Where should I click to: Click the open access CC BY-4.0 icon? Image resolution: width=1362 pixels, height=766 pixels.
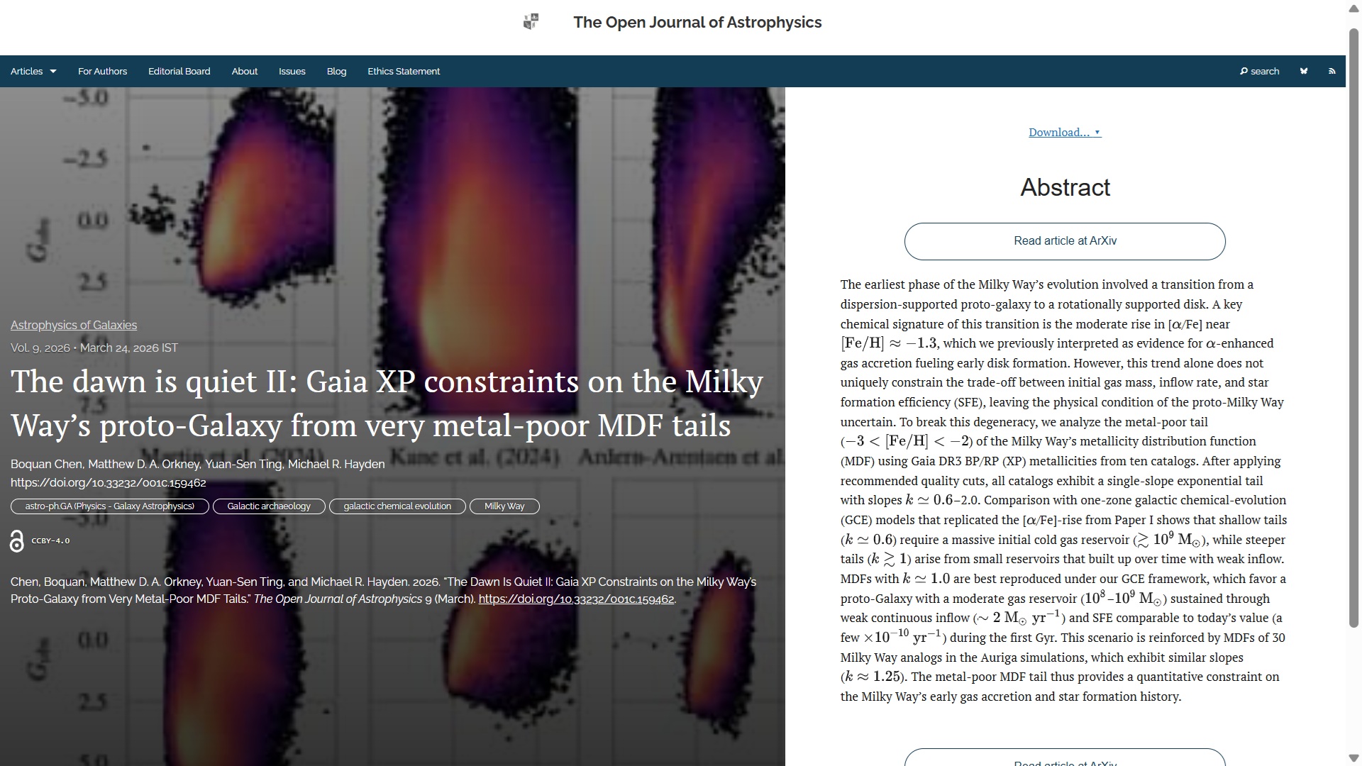point(17,541)
